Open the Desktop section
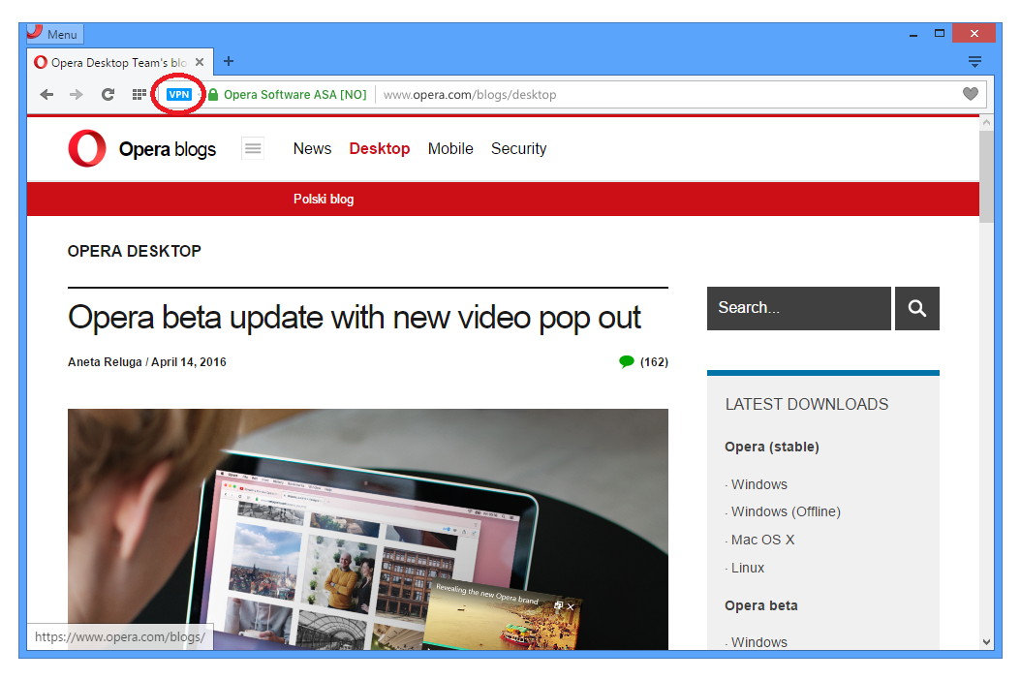This screenshot has width=1021, height=680. pyautogui.click(x=380, y=148)
